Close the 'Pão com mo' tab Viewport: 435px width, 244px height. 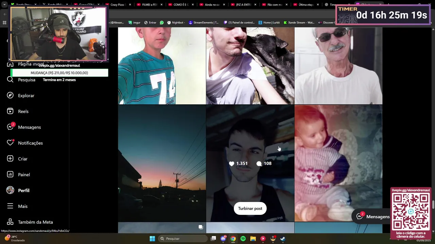286,5
